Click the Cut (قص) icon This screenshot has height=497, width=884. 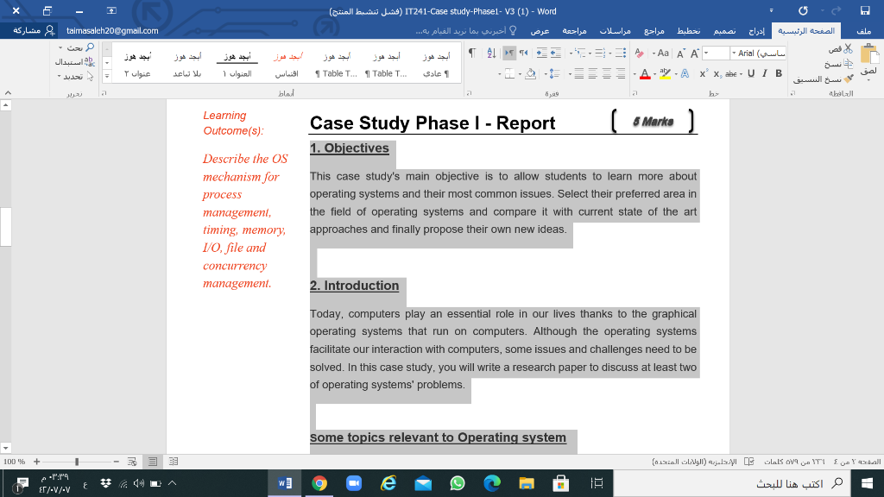848,50
